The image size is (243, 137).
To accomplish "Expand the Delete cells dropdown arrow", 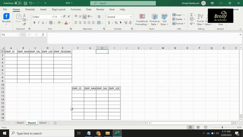I will [x=185, y=19].
